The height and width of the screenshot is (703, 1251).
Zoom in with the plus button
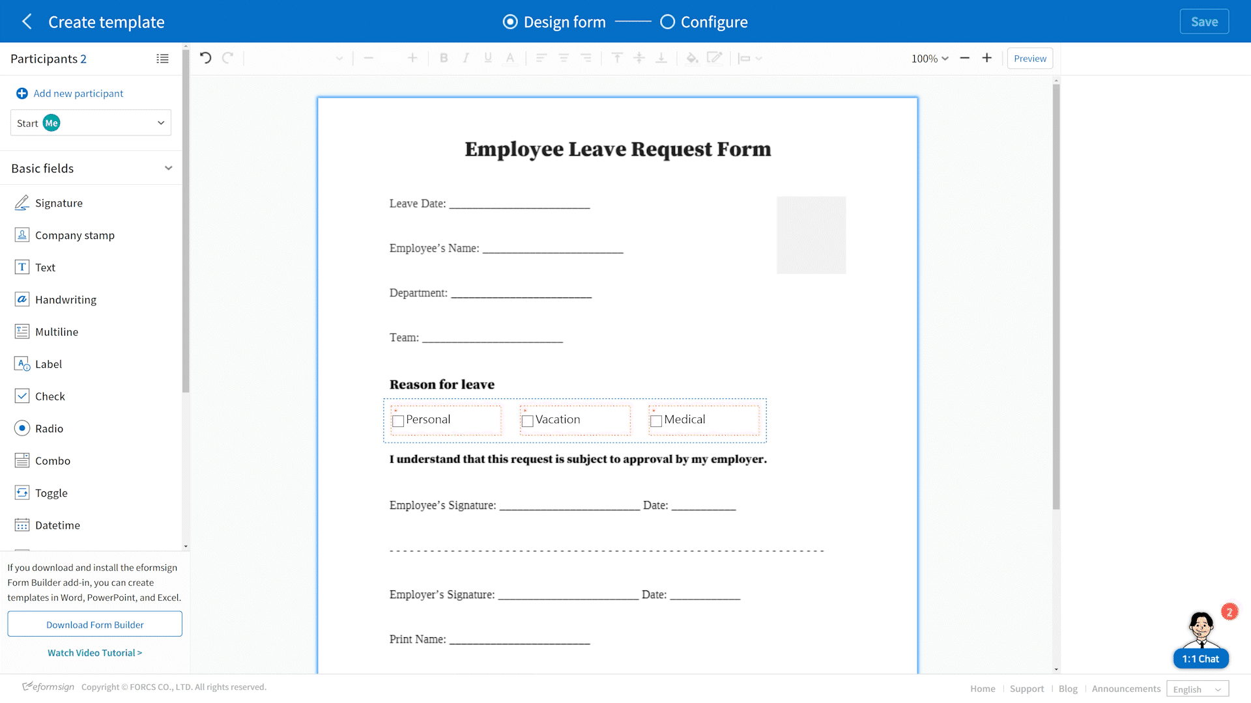click(x=987, y=58)
